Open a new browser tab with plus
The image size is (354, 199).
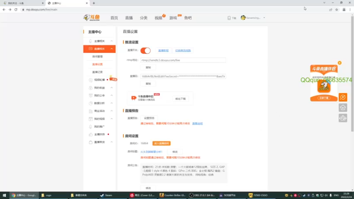coord(94,3)
